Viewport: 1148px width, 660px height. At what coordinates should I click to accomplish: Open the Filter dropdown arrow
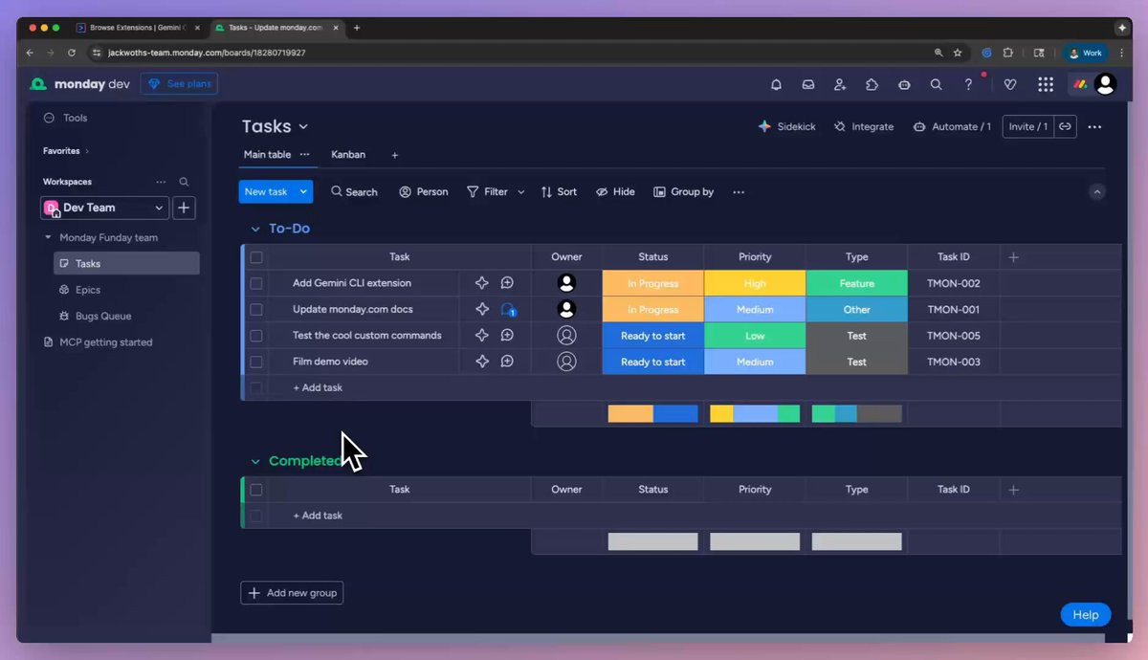tap(520, 192)
